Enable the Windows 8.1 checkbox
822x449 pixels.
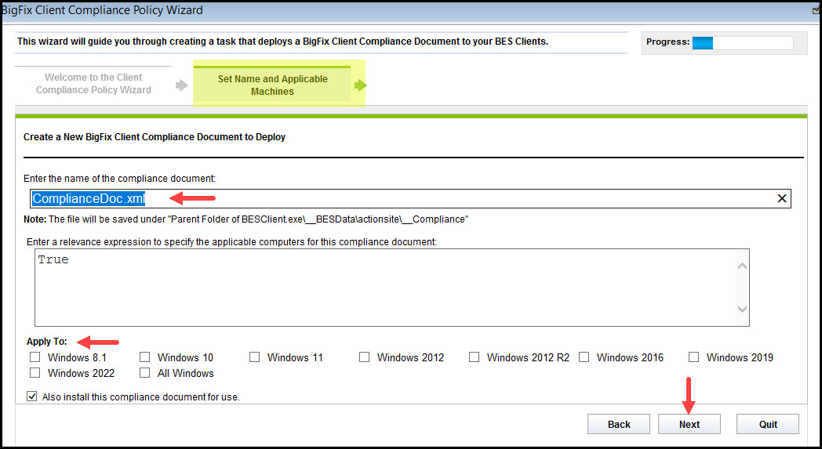click(35, 357)
